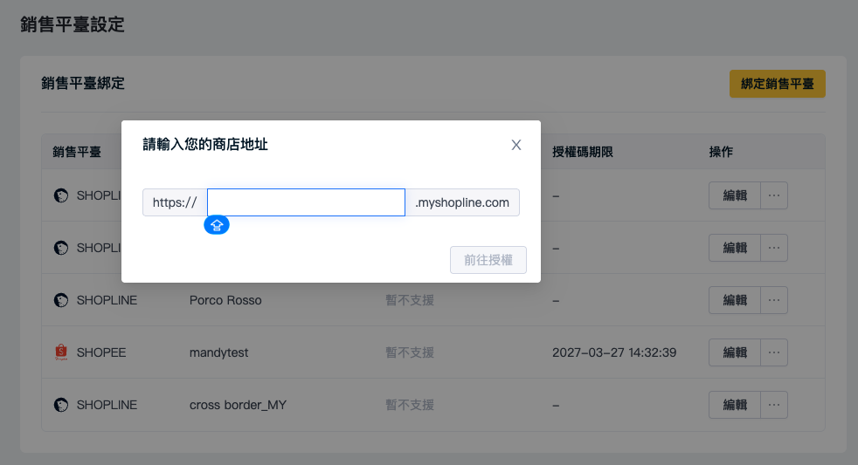Click the 銷售平臺 column header

[77, 152]
